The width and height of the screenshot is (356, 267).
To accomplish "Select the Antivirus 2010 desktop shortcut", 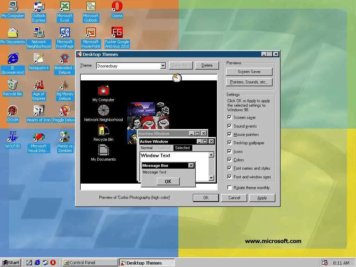I will point(117,38).
